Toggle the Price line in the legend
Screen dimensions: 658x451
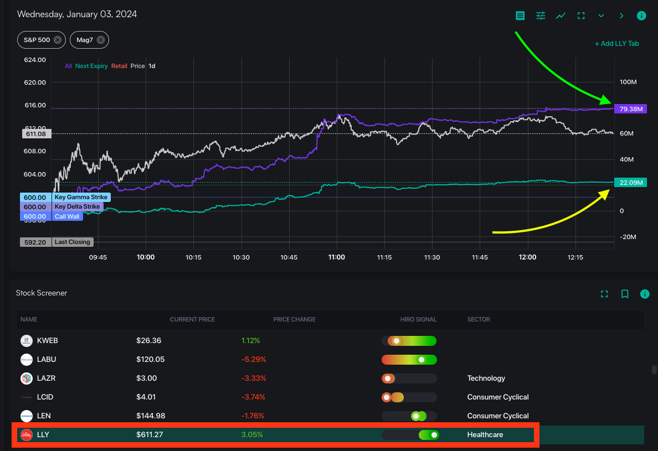click(x=137, y=66)
